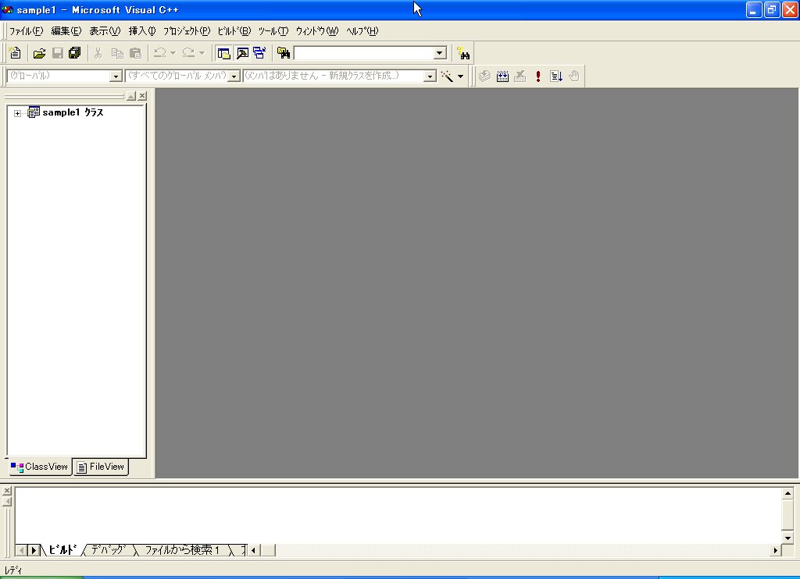This screenshot has height=579, width=800.
Task: Close the output window panel
Action: coord(7,491)
